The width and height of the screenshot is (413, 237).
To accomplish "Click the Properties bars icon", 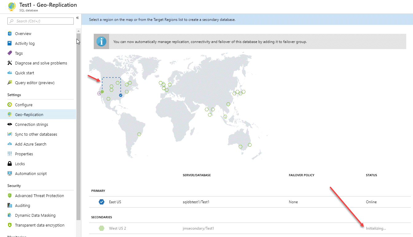I will (x=10, y=154).
